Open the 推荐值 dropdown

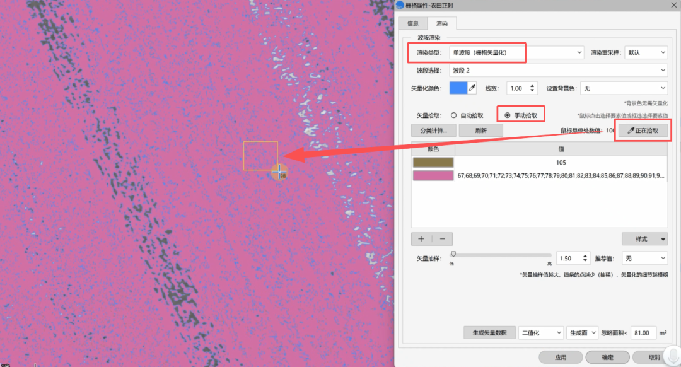pyautogui.click(x=644, y=259)
